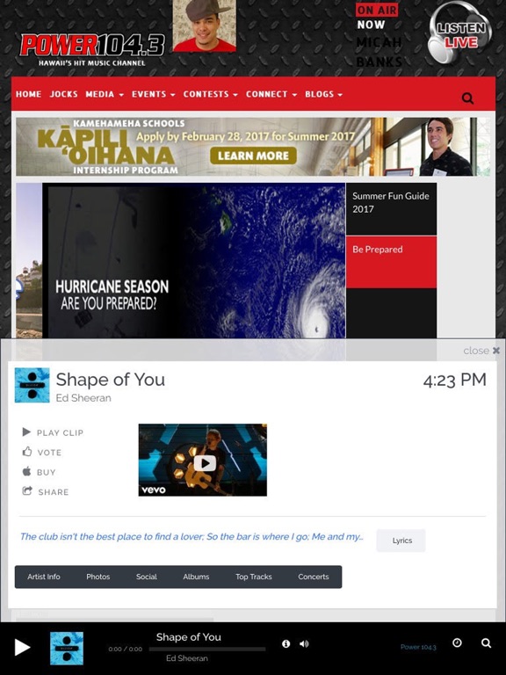Click the search icon in bottom player bar
This screenshot has width=506, height=675.
click(486, 643)
